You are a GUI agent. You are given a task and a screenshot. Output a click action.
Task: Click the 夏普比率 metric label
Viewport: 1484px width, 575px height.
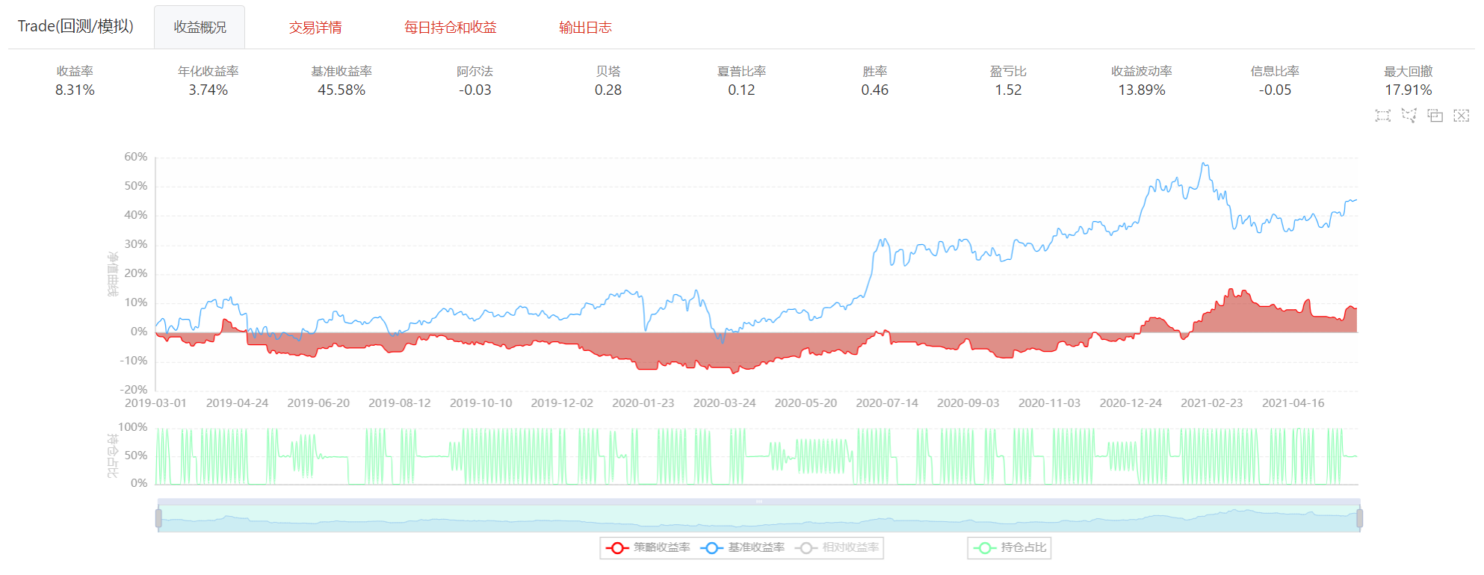(x=741, y=71)
